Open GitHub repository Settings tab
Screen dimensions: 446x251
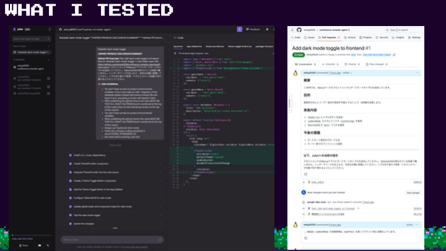click(x=414, y=38)
